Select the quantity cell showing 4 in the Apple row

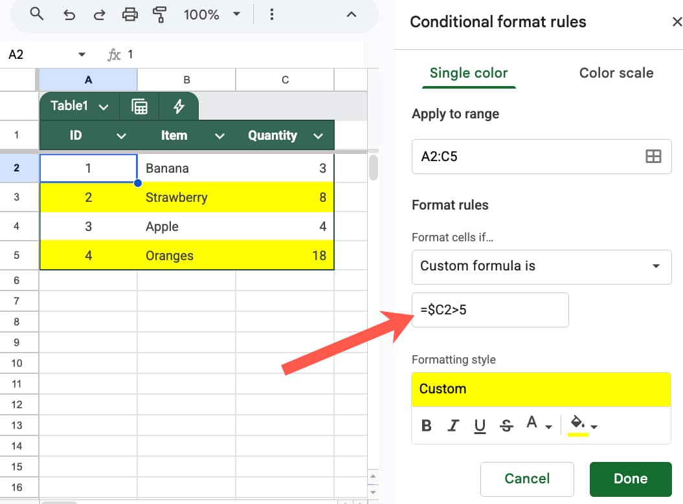coord(285,226)
